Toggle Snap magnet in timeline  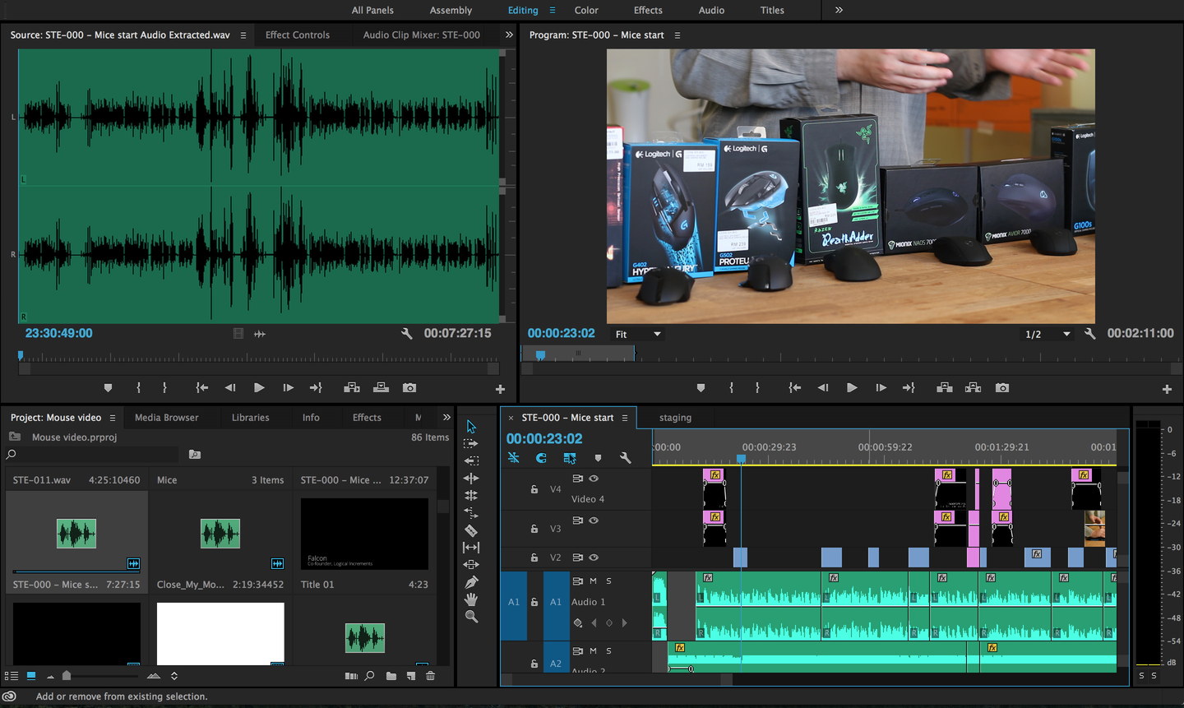coord(541,458)
